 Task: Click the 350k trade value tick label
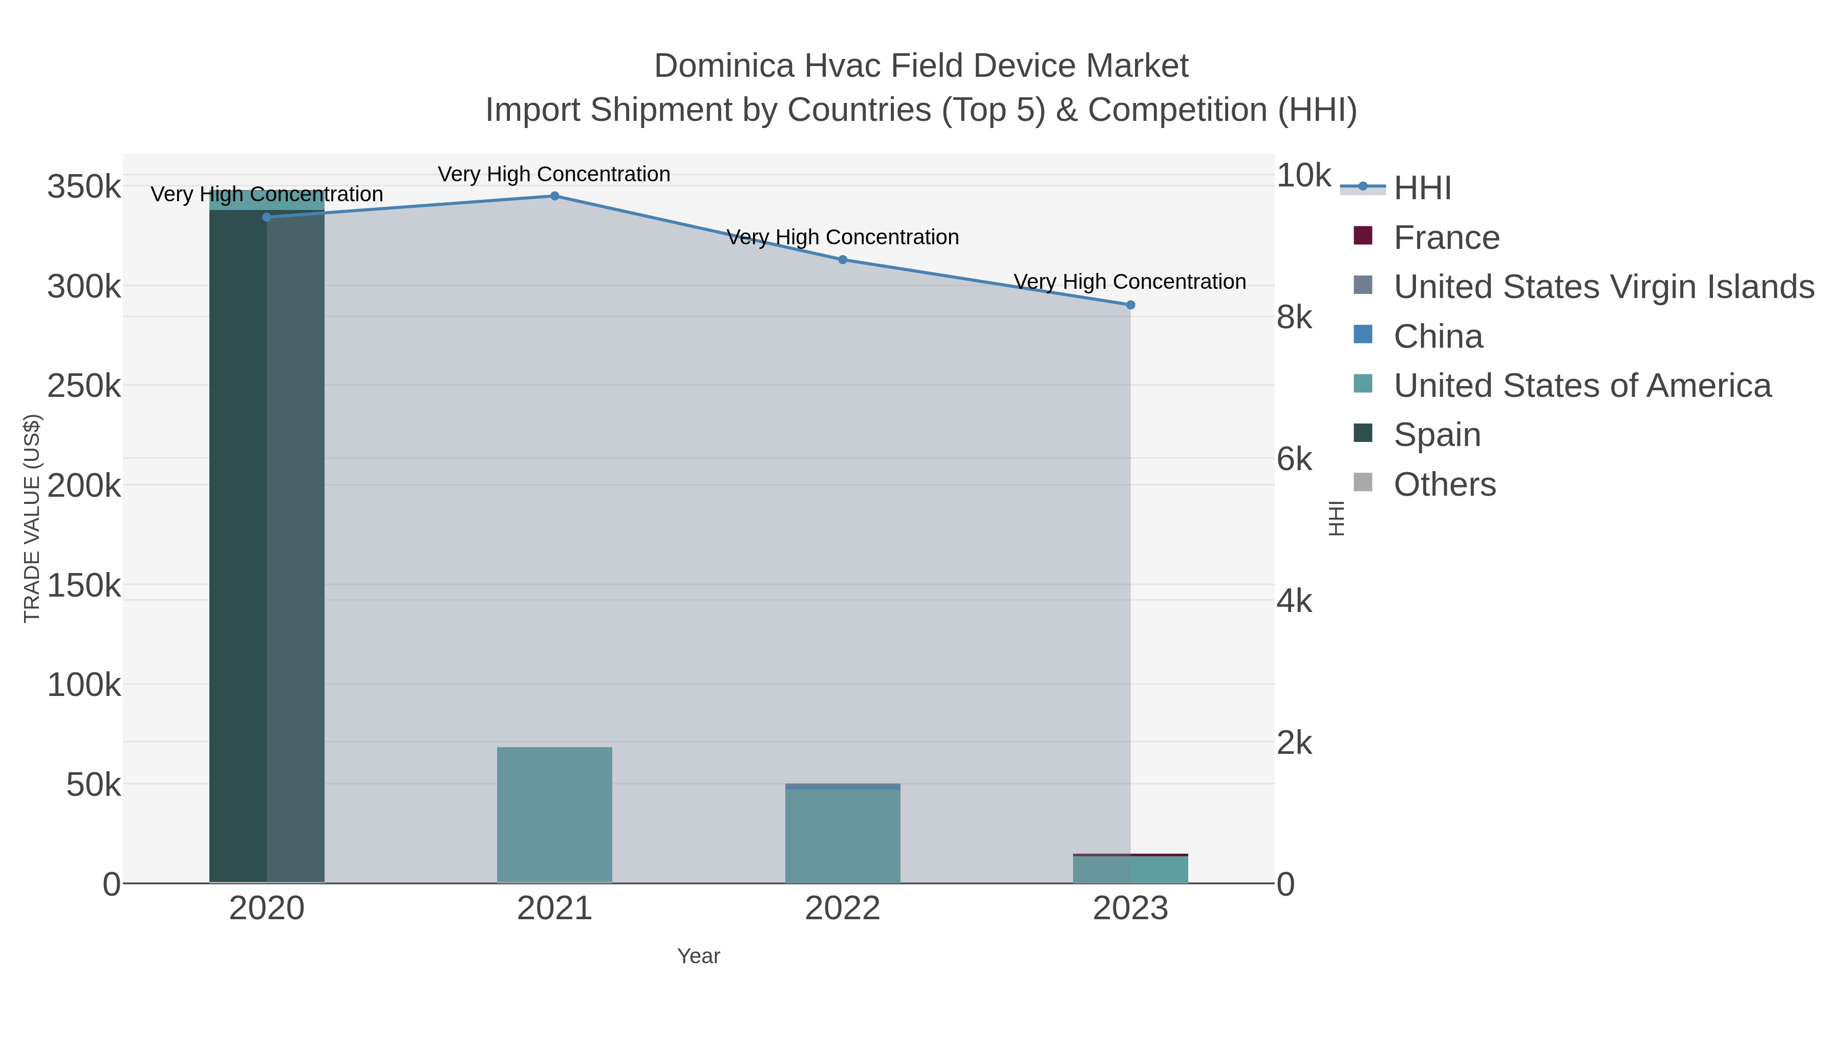click(84, 187)
